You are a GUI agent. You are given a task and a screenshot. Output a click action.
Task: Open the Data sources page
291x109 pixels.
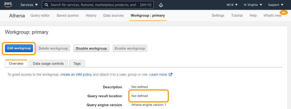pos(114,16)
